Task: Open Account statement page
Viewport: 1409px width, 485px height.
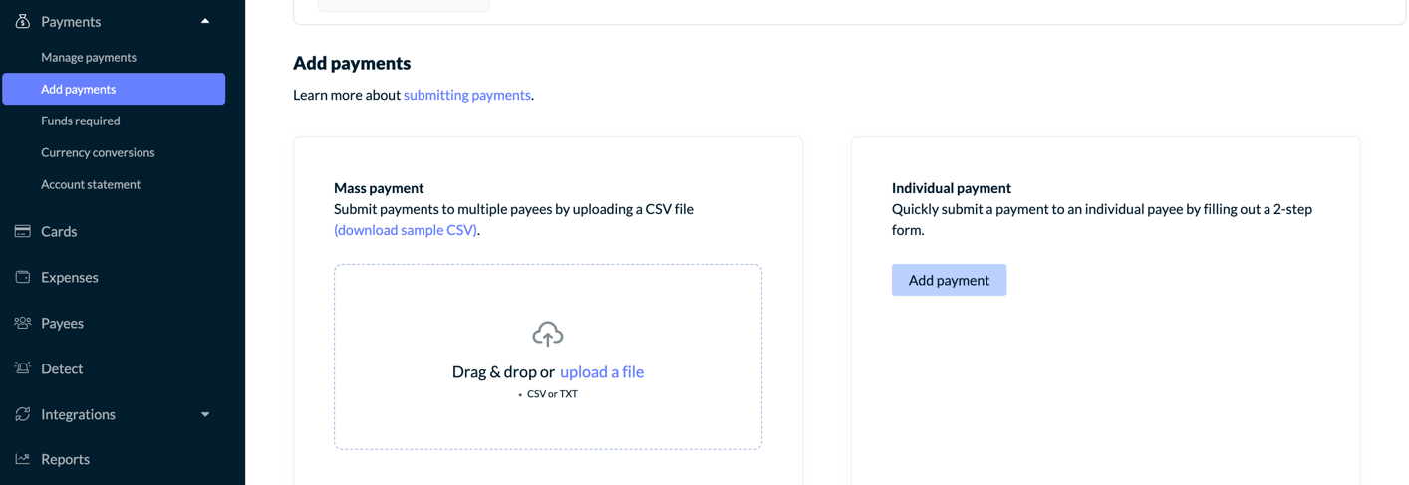Action: point(91,184)
